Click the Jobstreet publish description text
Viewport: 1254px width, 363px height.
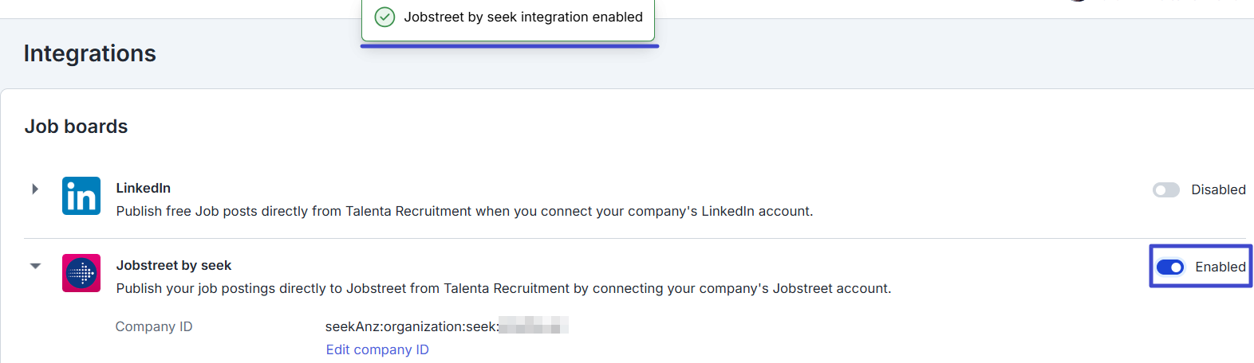pos(504,288)
